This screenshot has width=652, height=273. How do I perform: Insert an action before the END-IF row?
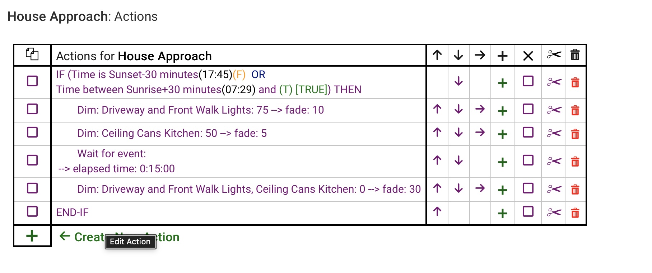tap(503, 213)
